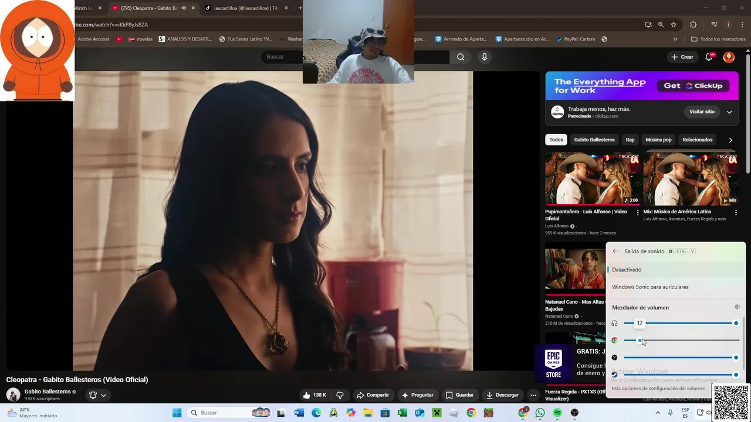Screen dimensions: 751x422
Task: Open Natanael Cano video thumbnail
Action: coord(576,269)
